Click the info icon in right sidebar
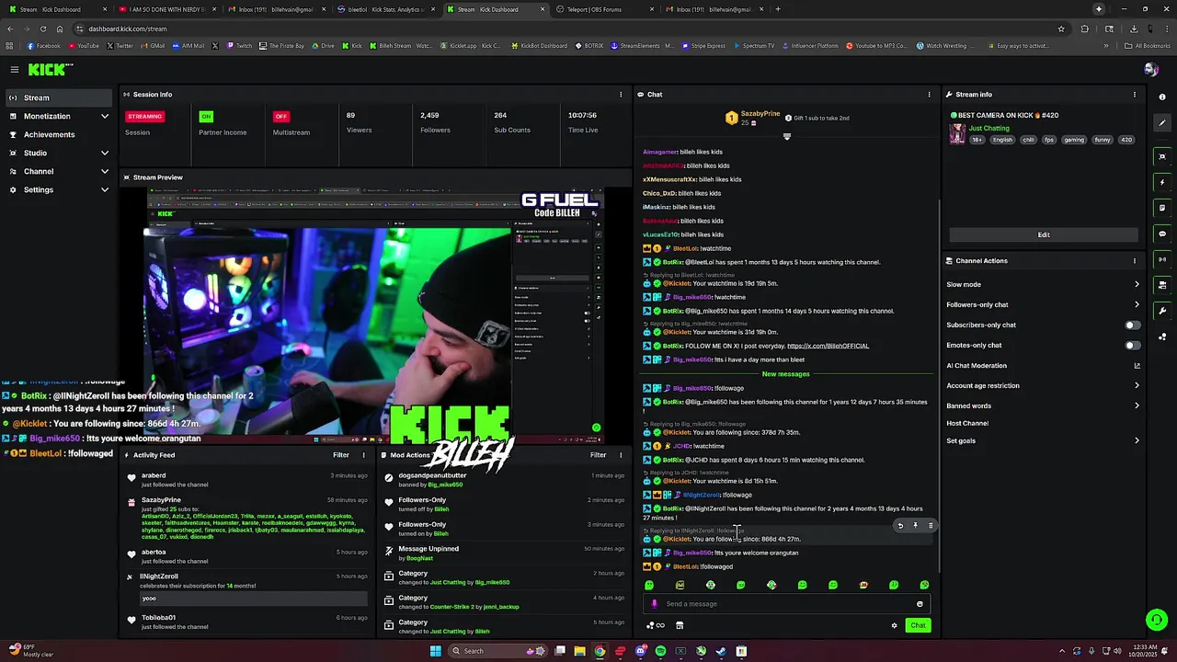1177x662 pixels. click(1162, 97)
